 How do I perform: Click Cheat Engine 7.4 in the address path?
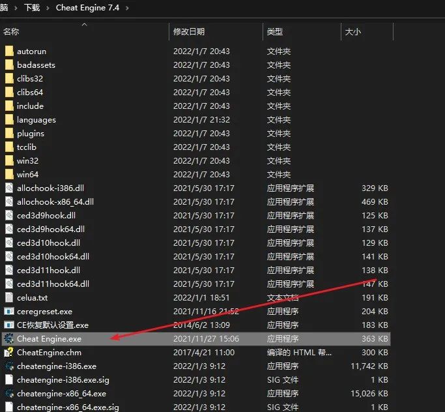87,8
